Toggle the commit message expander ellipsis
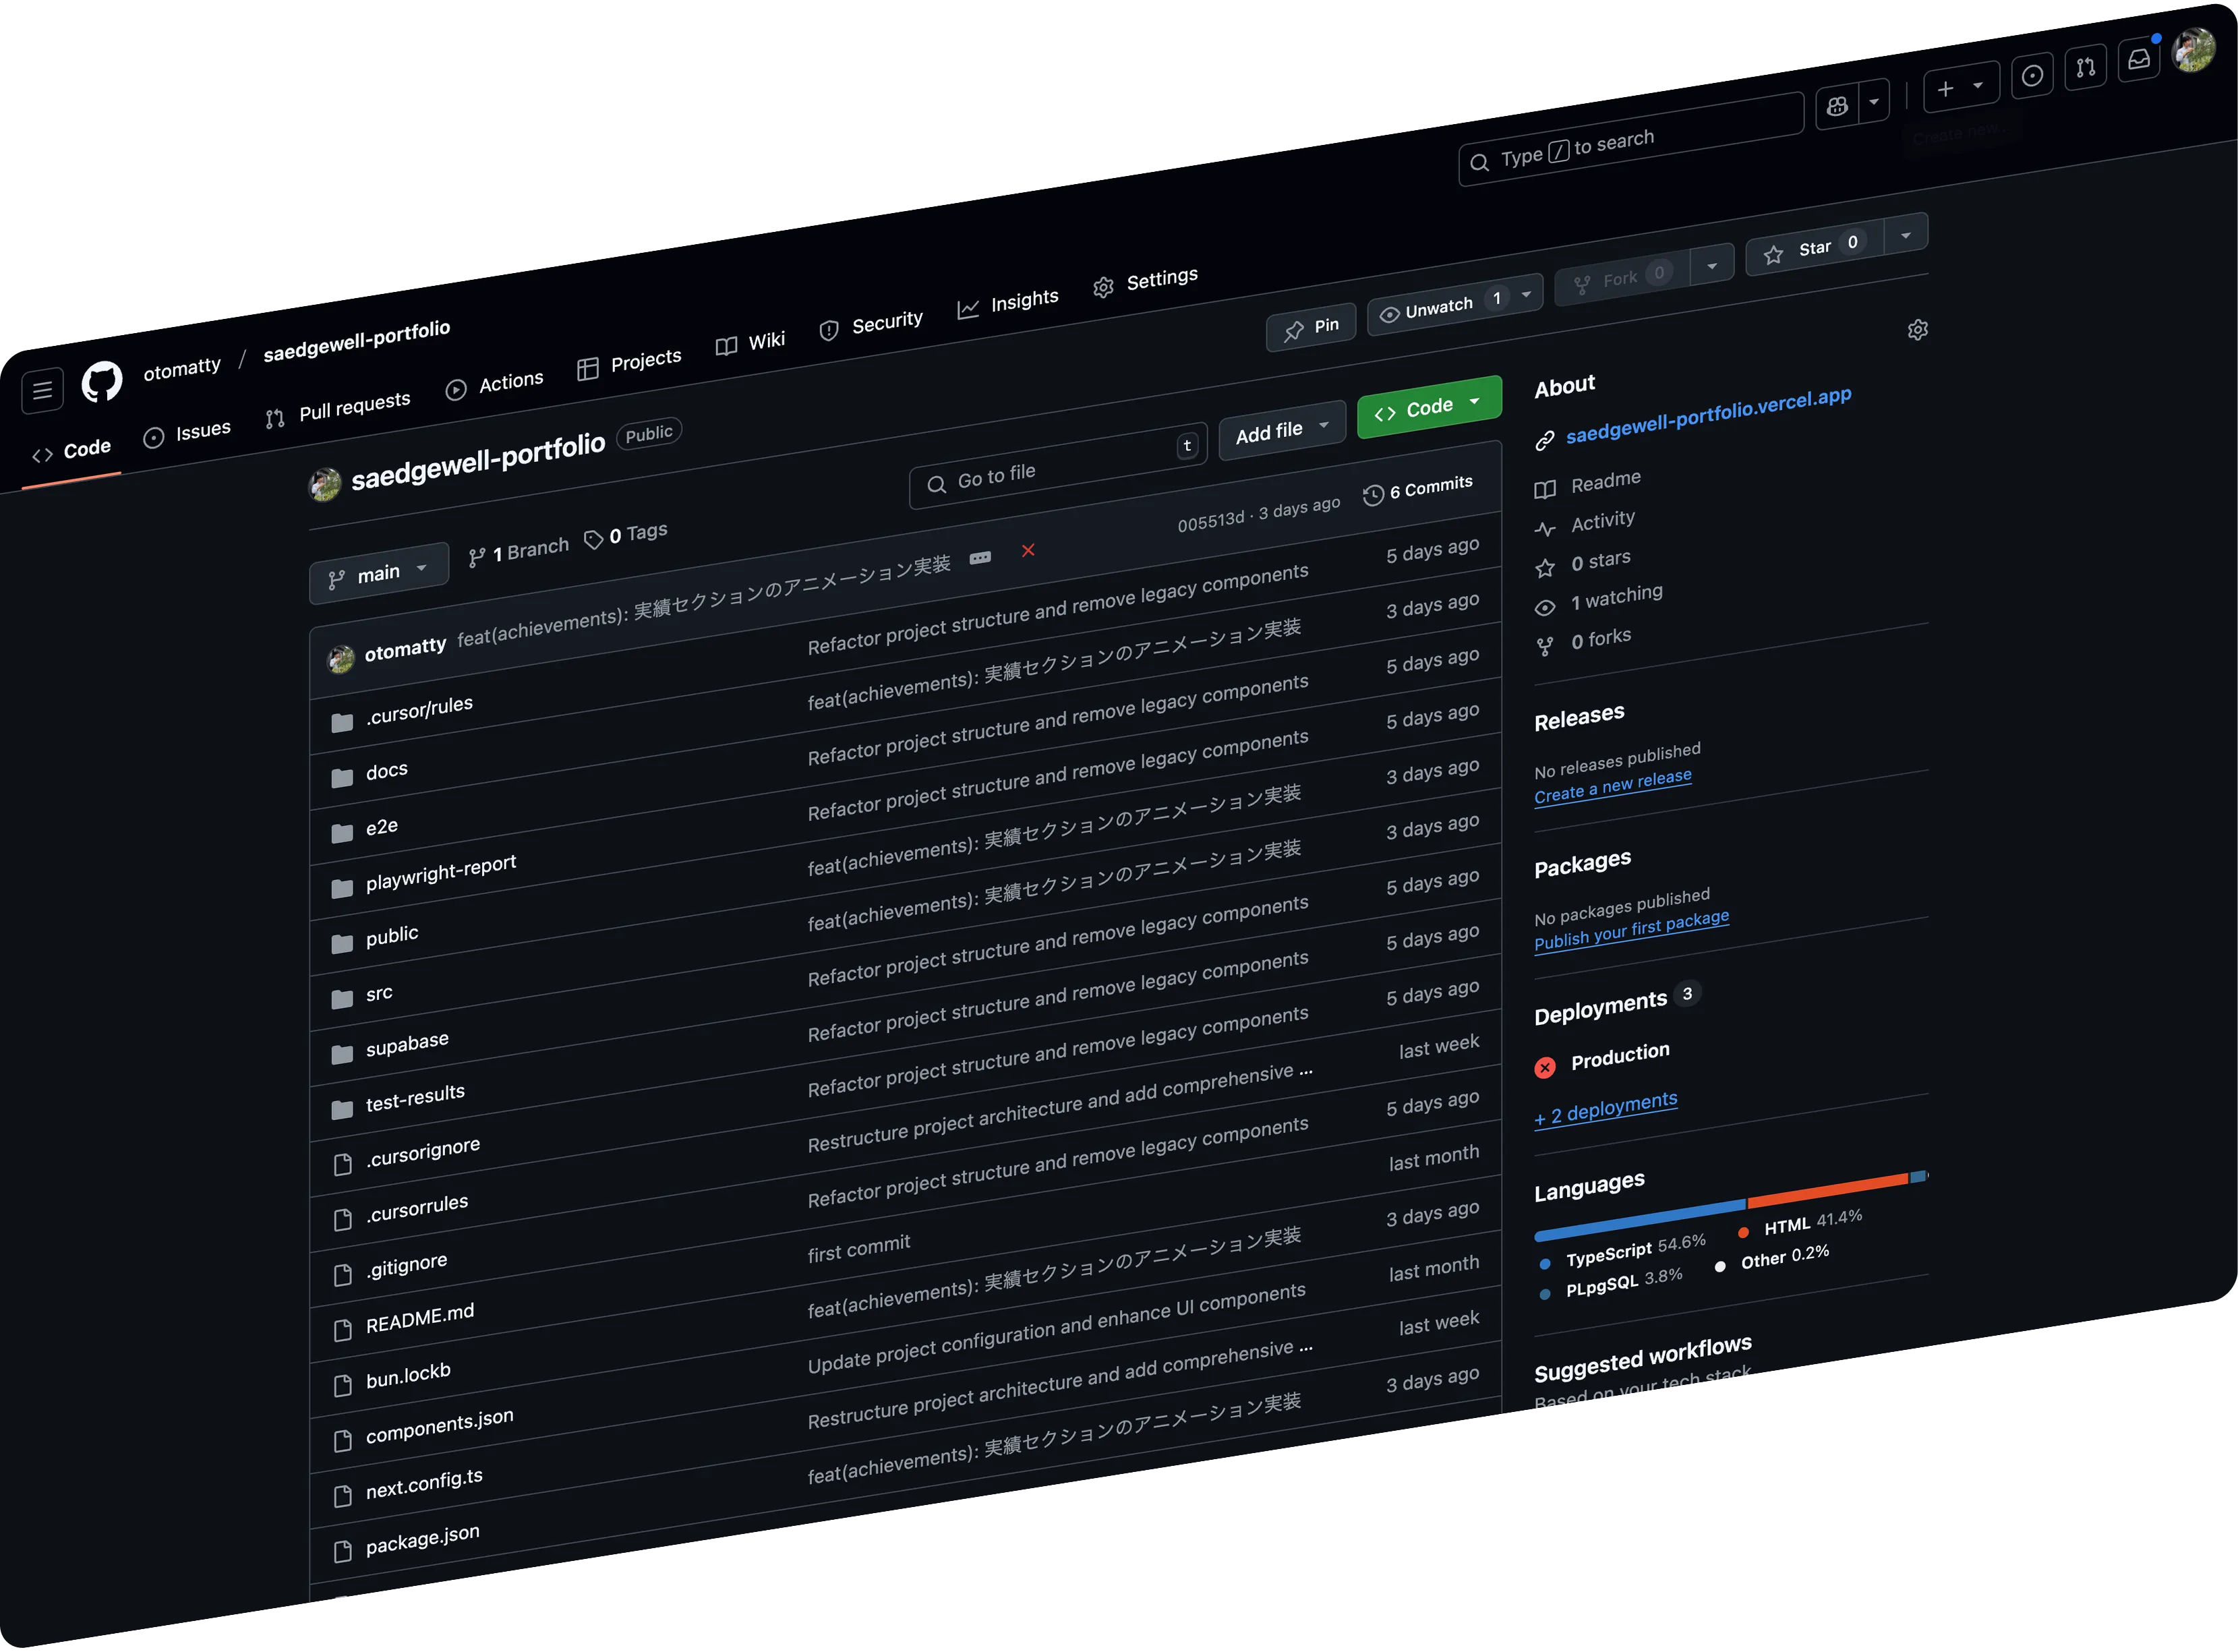 (x=981, y=557)
